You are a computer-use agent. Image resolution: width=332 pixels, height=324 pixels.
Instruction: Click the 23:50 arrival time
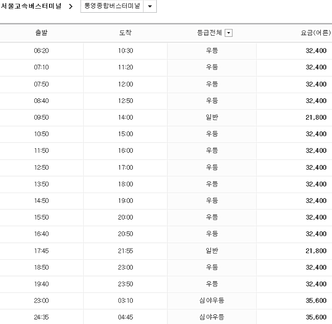[126, 284]
